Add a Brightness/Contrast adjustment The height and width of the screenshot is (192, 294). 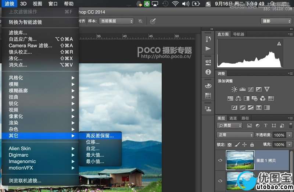(x=234, y=89)
